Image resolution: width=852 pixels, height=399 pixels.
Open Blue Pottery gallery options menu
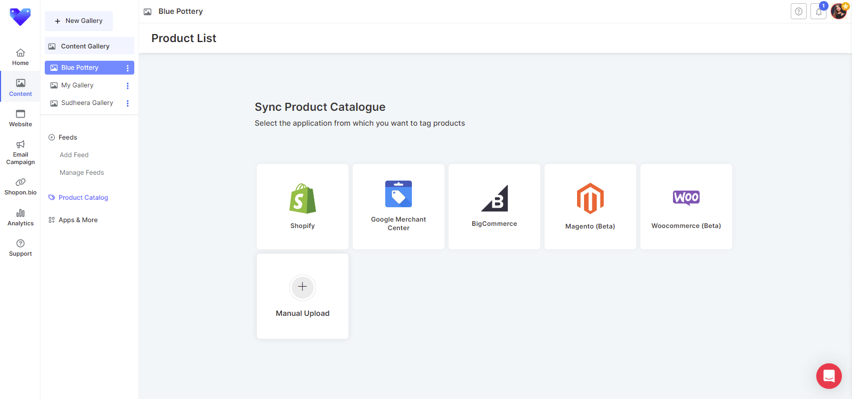click(x=127, y=68)
